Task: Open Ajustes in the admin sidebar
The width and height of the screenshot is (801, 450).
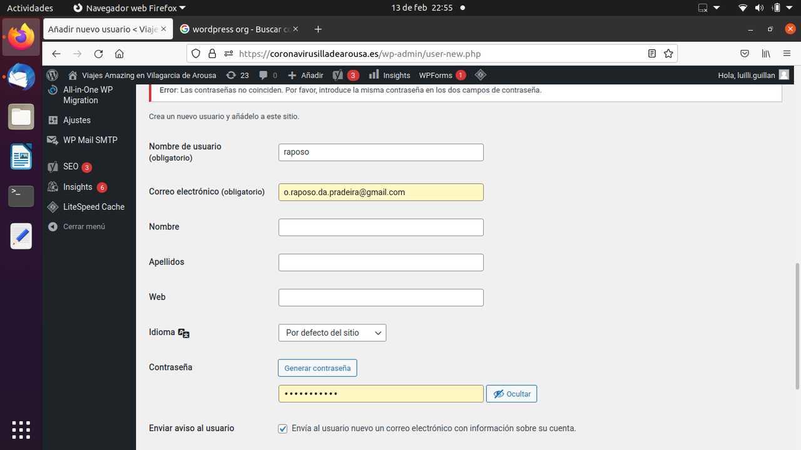Action: click(77, 120)
